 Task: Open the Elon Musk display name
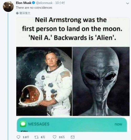tap(24, 3)
